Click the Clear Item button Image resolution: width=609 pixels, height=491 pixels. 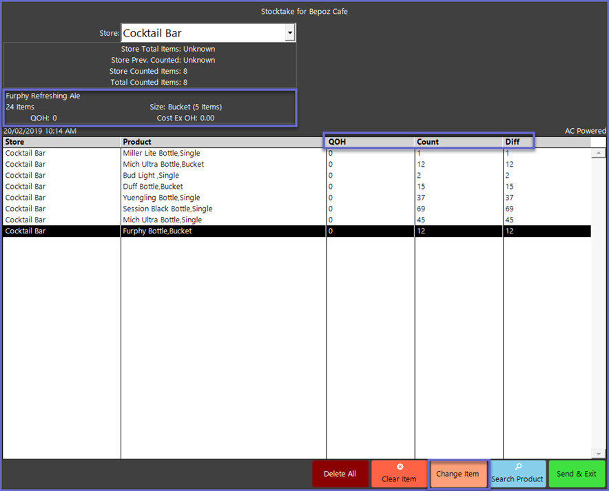pos(399,474)
